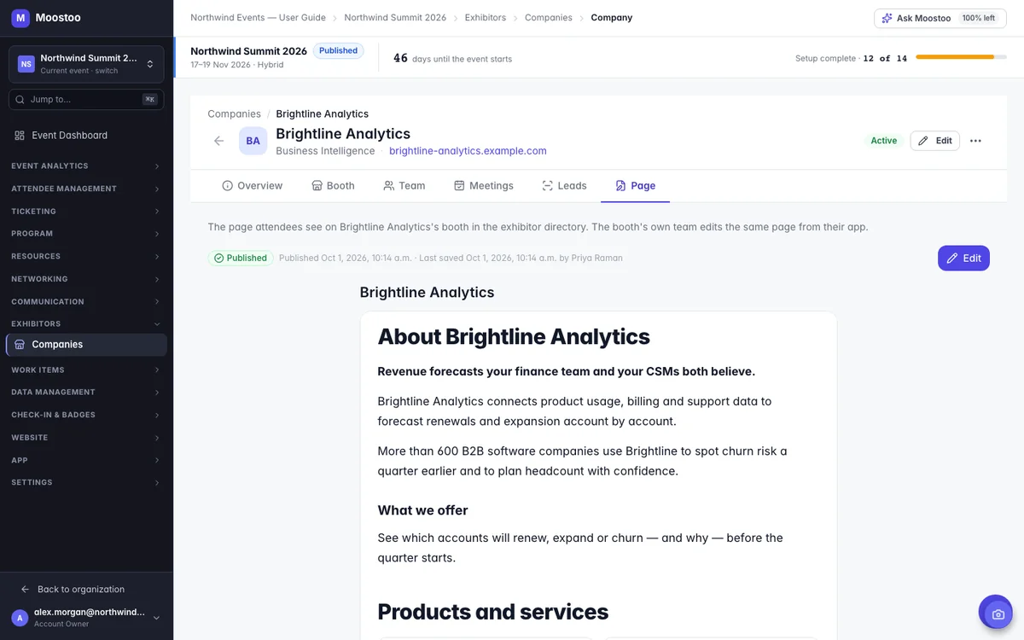Viewport: 1024px width, 640px height.
Task: Open Event Dashboard in sidebar
Action: click(86, 136)
